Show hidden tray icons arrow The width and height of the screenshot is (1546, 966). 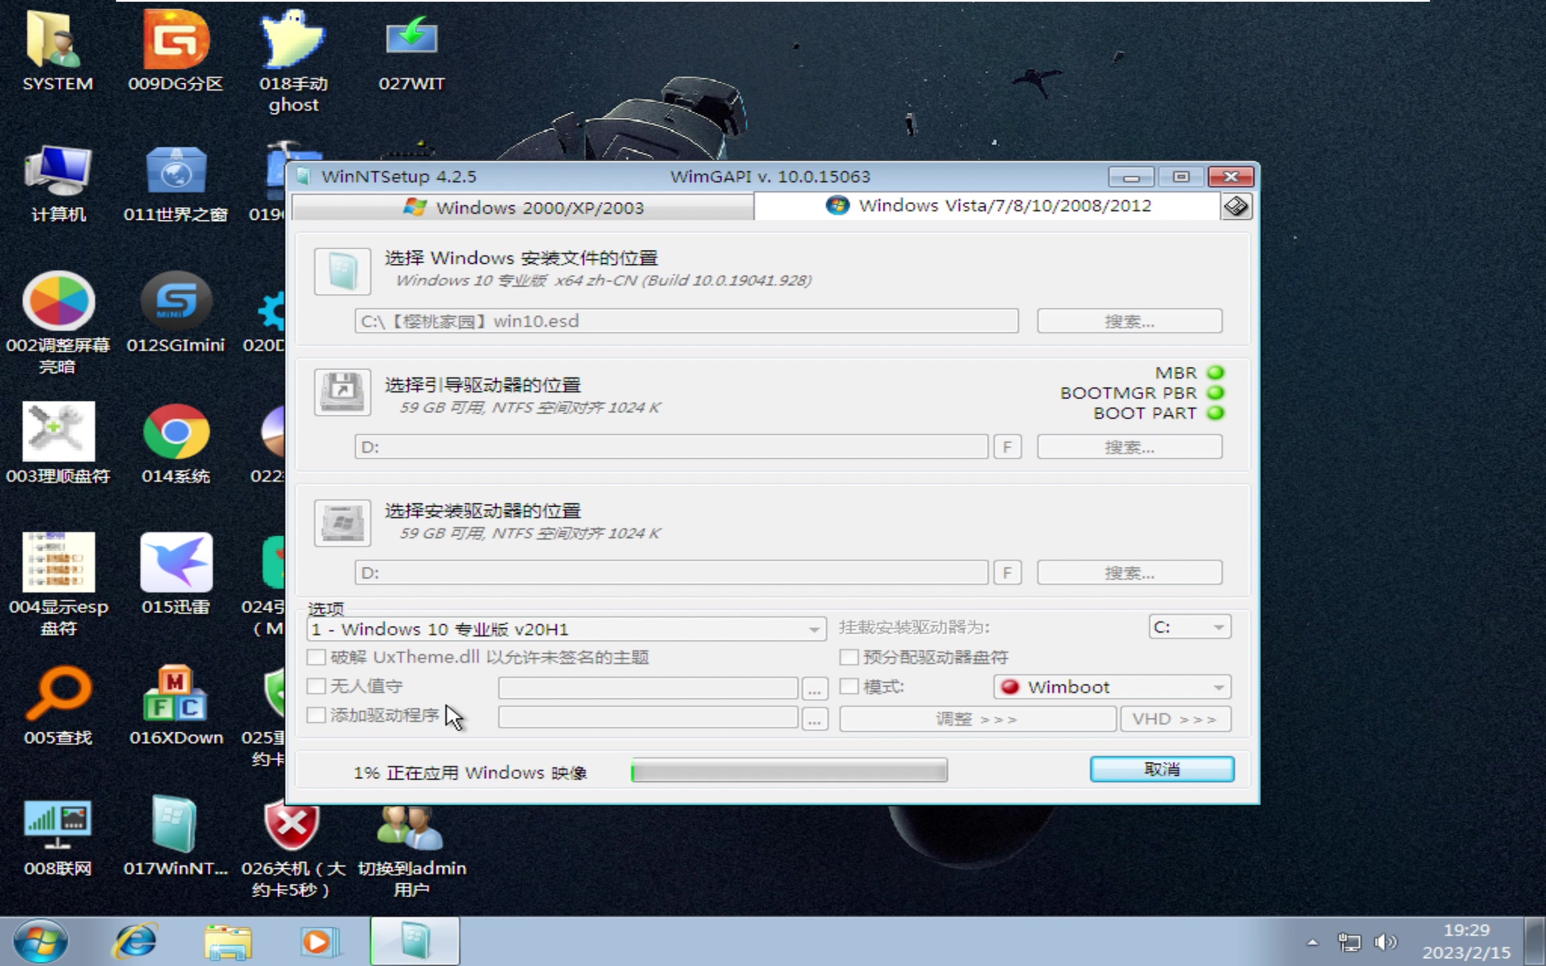1312,943
